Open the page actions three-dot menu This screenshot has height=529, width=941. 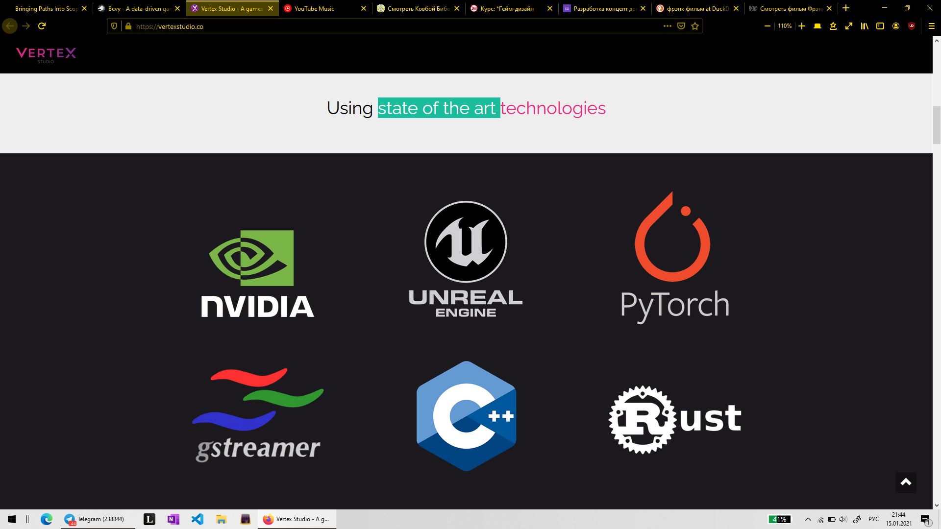coord(668,26)
